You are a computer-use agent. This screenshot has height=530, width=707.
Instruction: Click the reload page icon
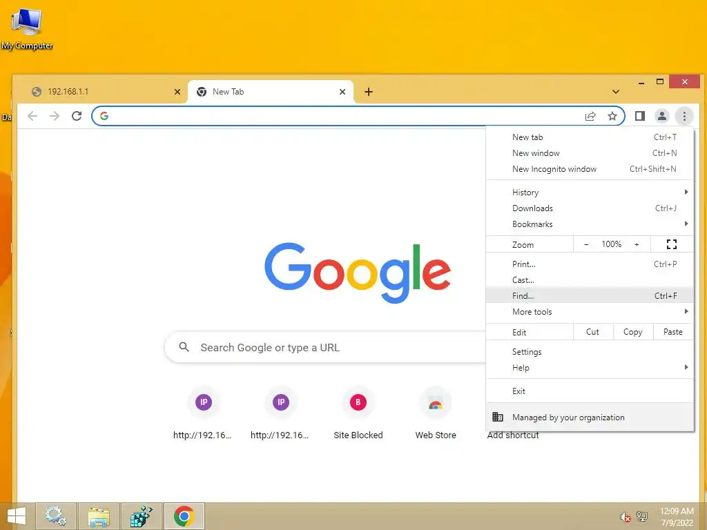click(77, 116)
